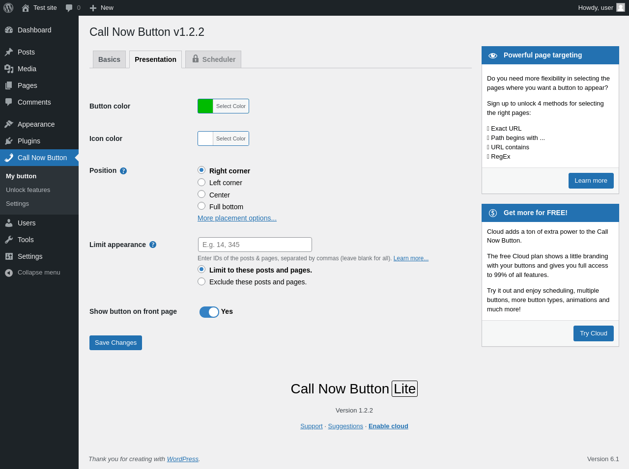
Task: Open the comments bubble icon in admin bar
Action: tap(69, 8)
